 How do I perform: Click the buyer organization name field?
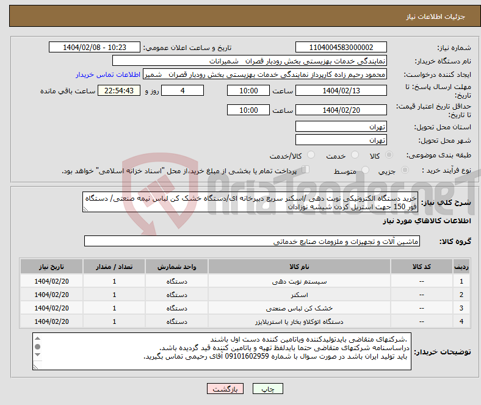250,61
